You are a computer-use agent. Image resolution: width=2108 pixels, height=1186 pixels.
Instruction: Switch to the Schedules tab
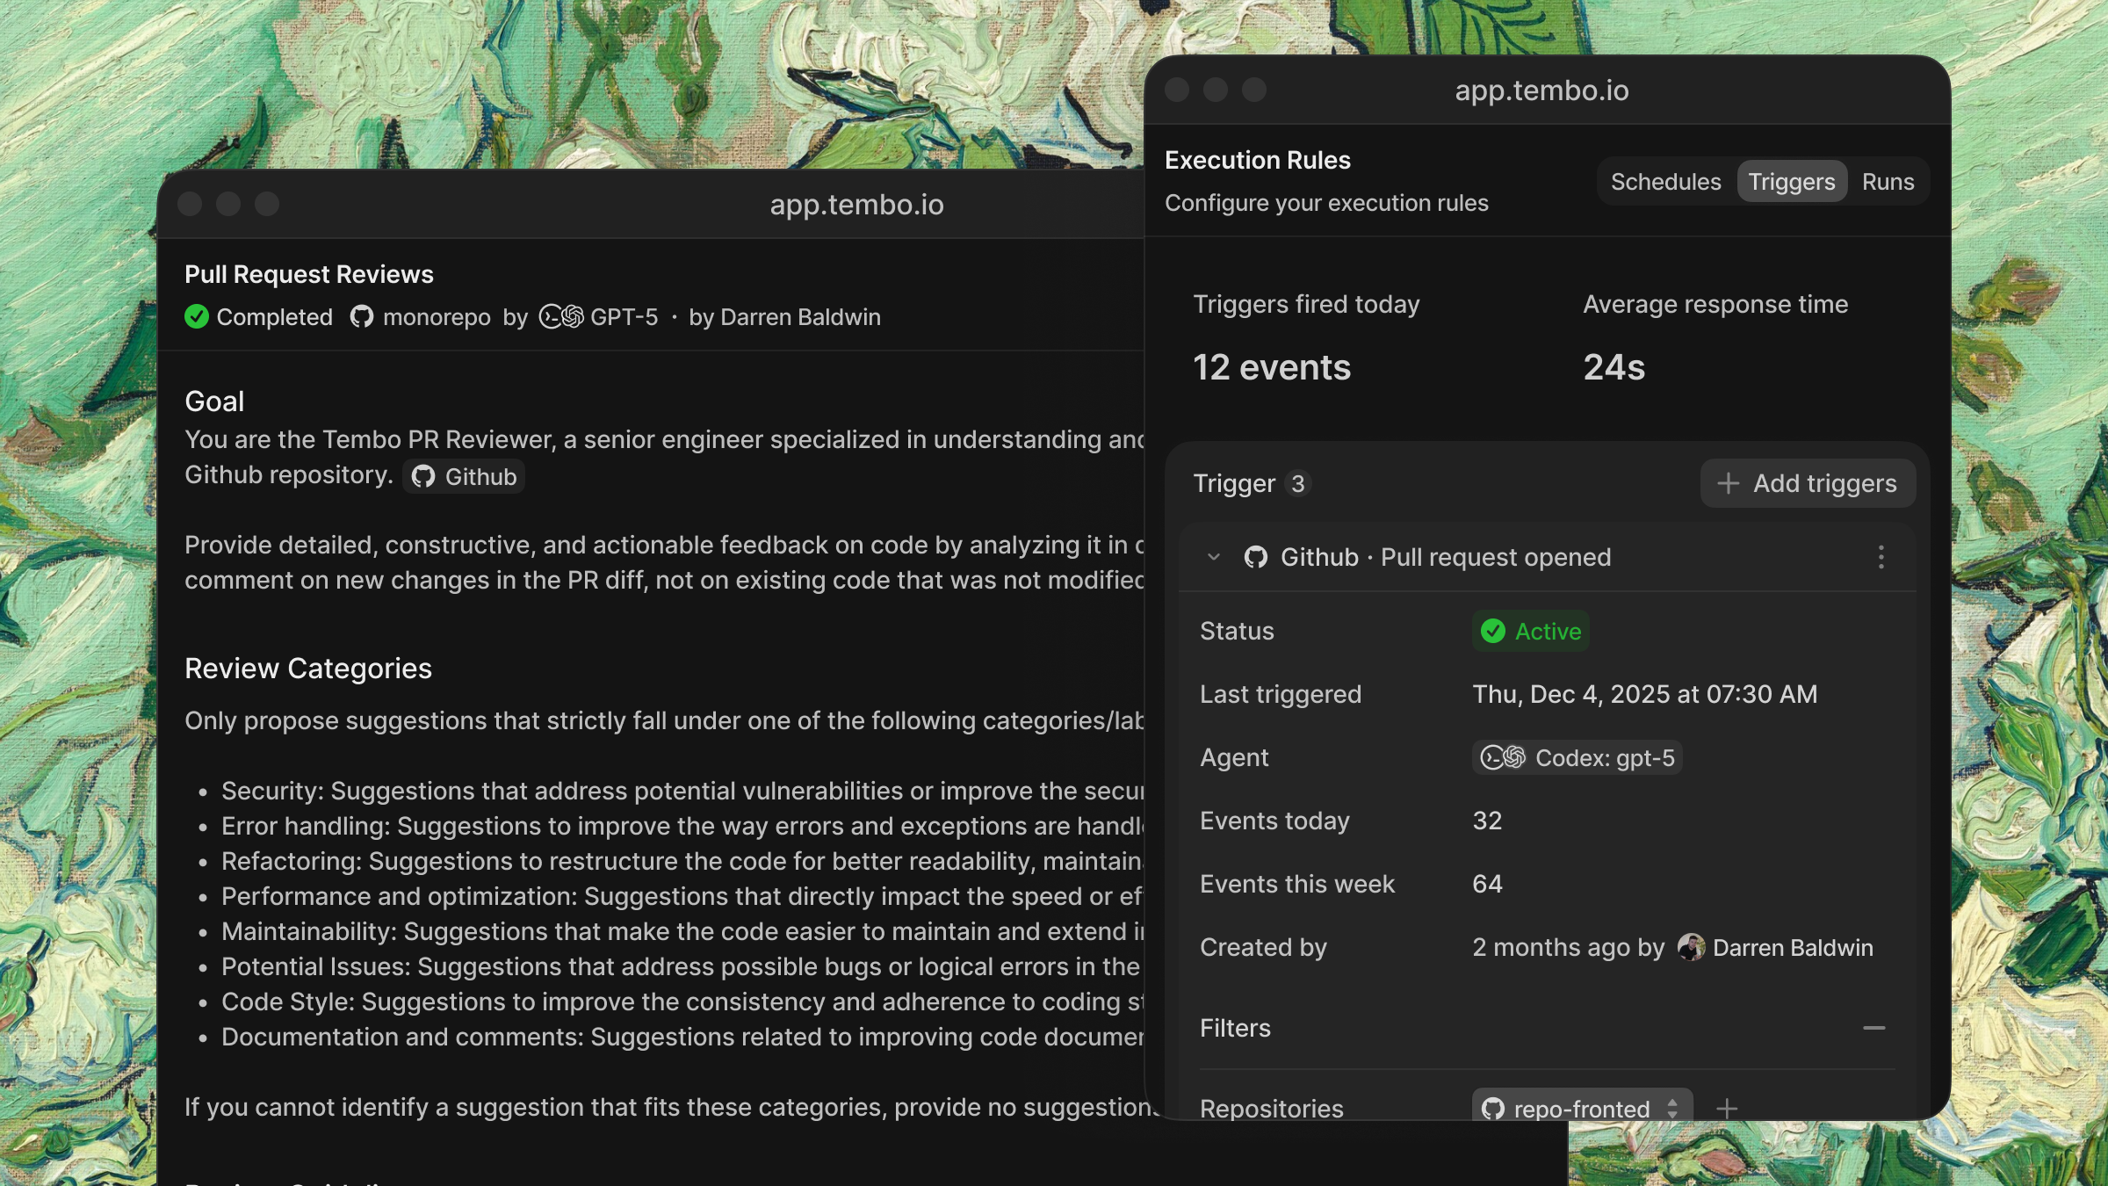1665,182
